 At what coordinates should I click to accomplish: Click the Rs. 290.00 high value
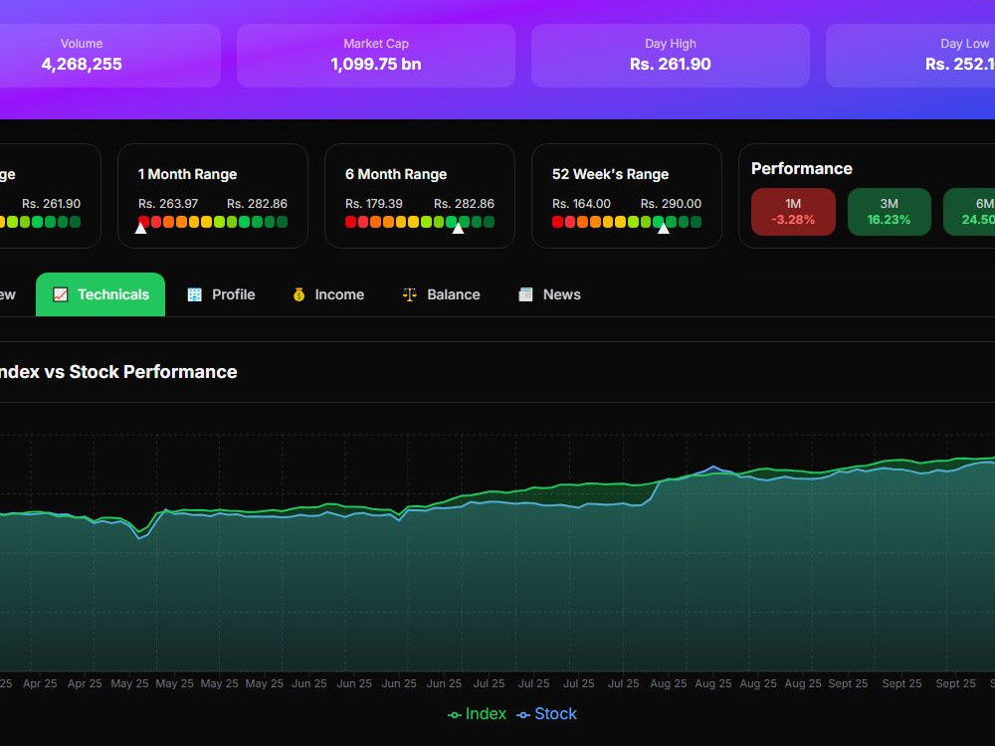pos(671,204)
